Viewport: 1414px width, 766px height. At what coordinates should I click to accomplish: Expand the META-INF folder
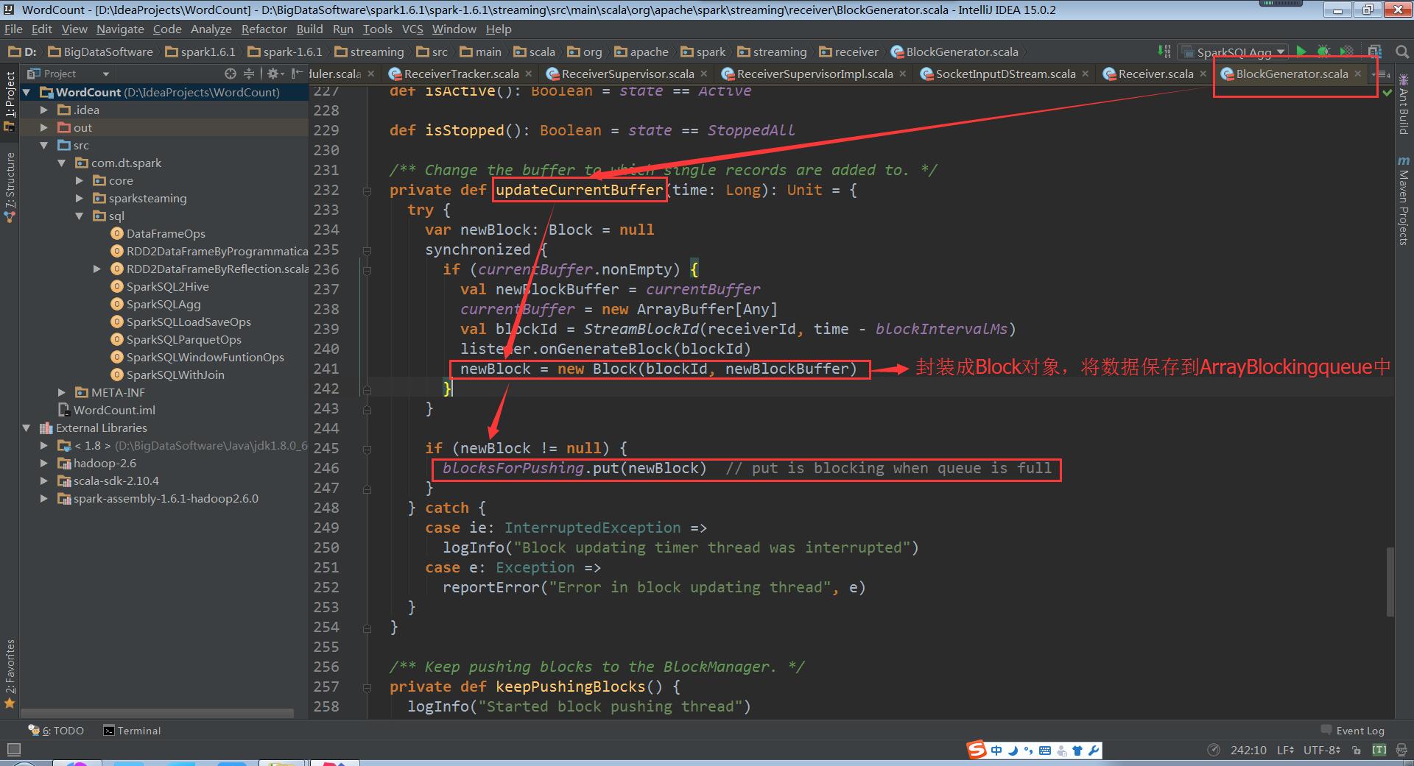[61, 392]
